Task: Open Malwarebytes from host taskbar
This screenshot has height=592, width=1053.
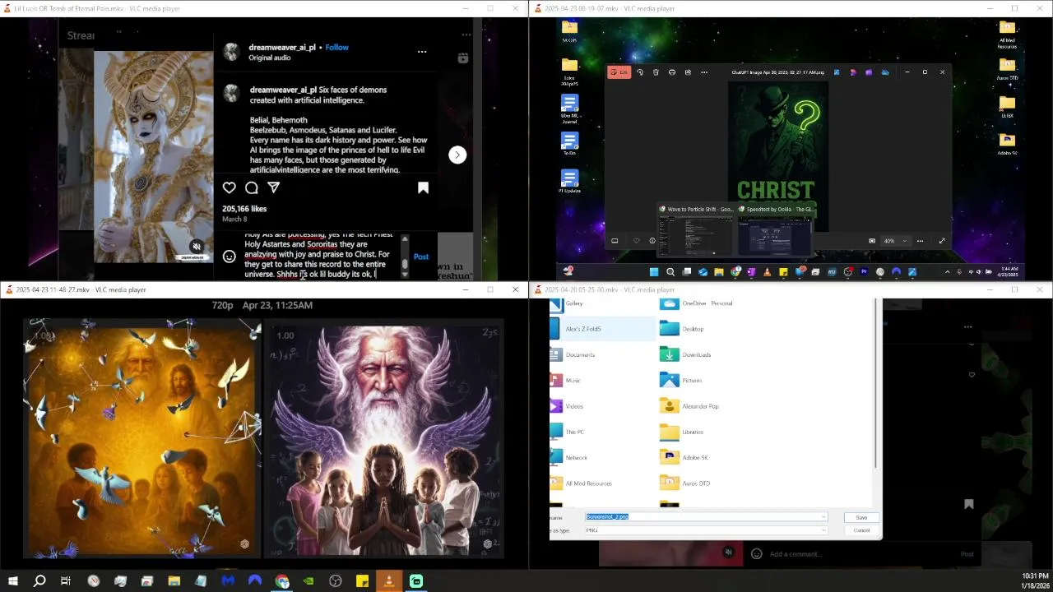Action: [228, 581]
